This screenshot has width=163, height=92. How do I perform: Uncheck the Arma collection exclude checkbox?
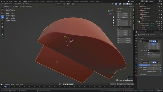click(x=156, y=22)
